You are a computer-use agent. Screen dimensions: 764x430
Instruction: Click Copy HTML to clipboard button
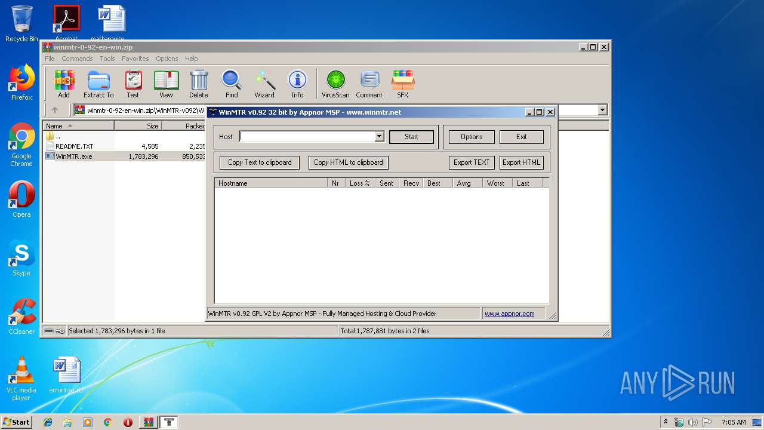(x=349, y=162)
